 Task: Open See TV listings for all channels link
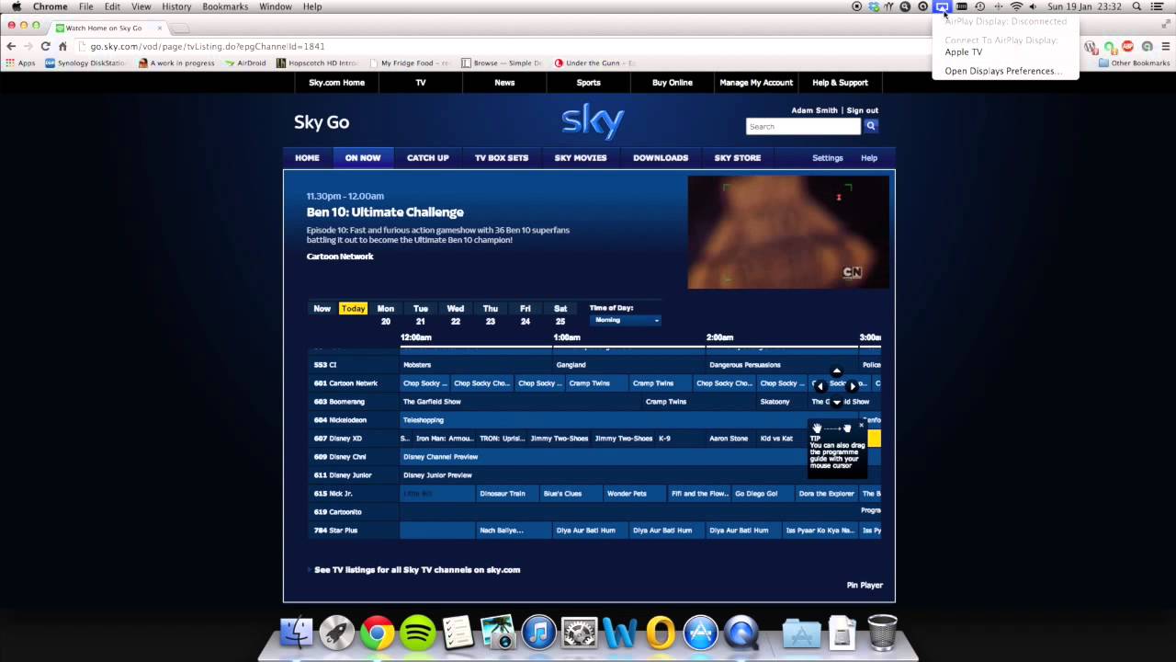[417, 570]
